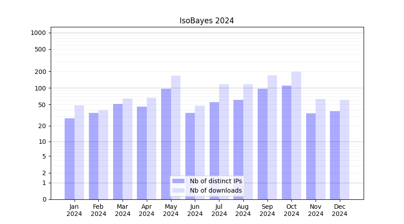Pick the Mar 2024 downloads bar
Viewport: 404px width, 224px height.
point(127,149)
